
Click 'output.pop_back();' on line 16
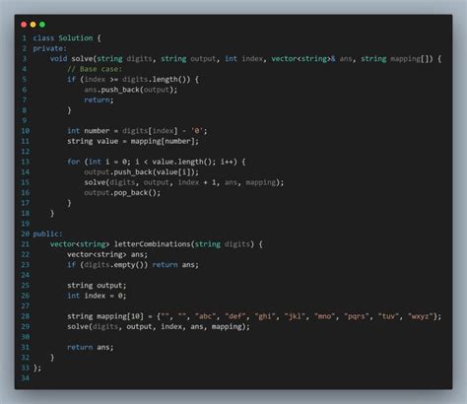pyautogui.click(x=122, y=193)
